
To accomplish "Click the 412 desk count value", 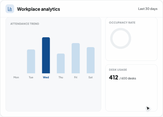I will pos(114,78).
